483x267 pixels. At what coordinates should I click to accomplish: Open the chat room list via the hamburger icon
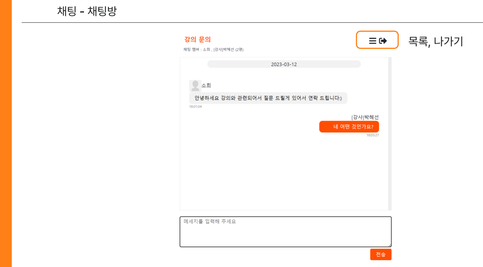coord(372,40)
